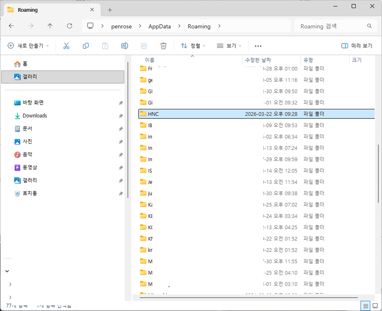
Task: Cut the selected HNC folder using scissors icon
Action: tap(66, 46)
